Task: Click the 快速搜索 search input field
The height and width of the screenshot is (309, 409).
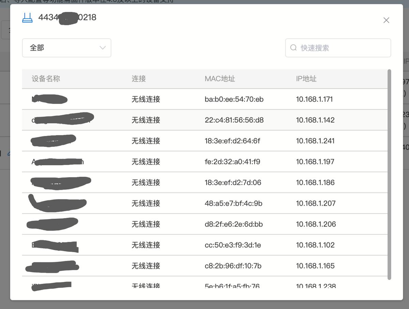Action: click(x=337, y=48)
